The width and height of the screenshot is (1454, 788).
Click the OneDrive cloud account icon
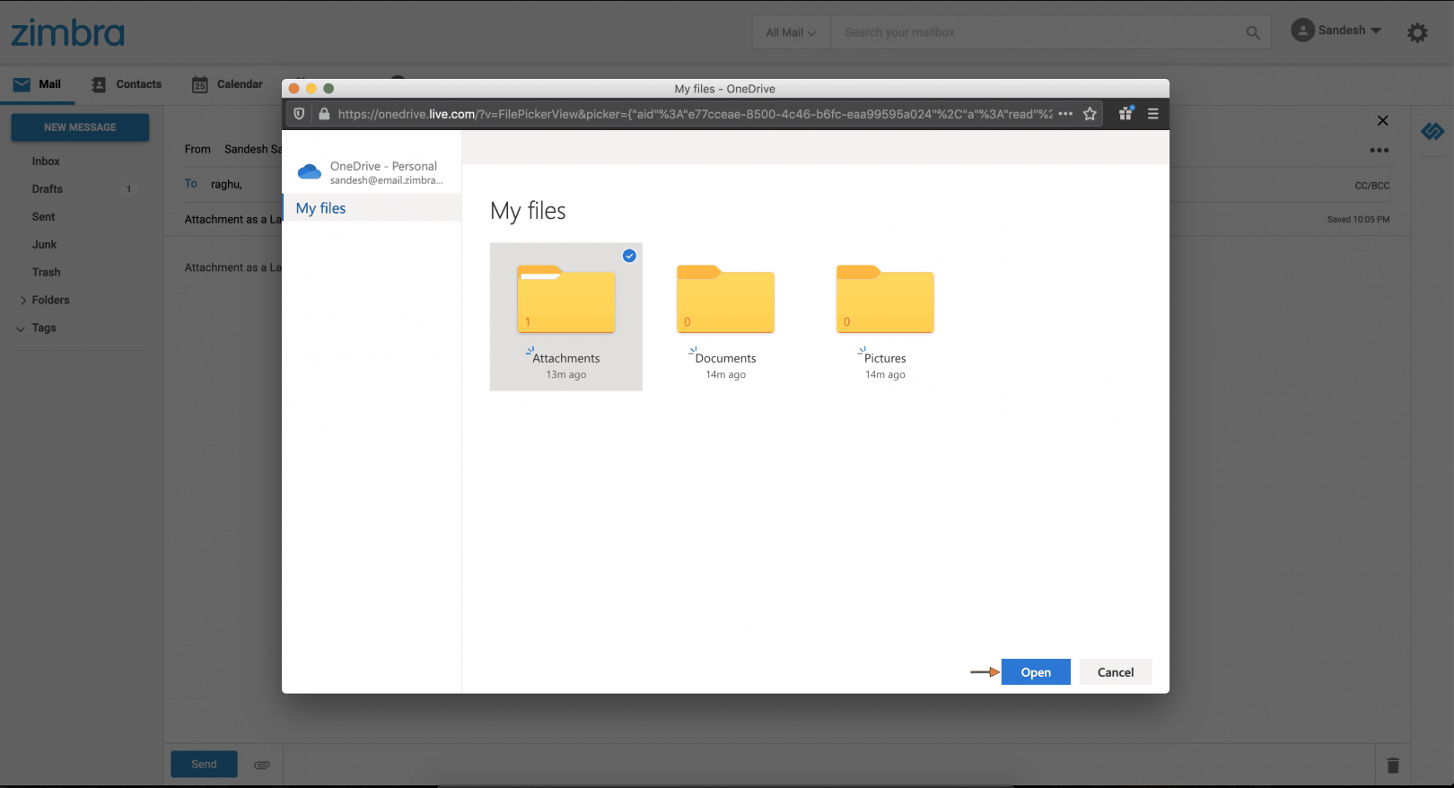310,171
